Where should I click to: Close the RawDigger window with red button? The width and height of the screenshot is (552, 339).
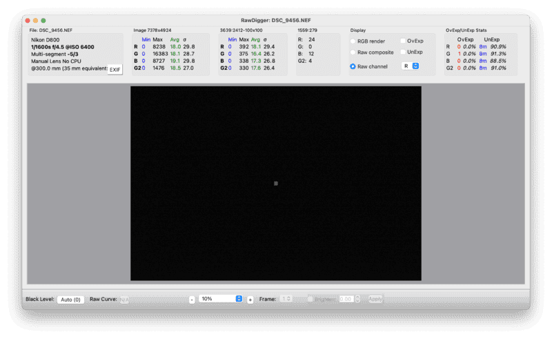click(x=28, y=21)
